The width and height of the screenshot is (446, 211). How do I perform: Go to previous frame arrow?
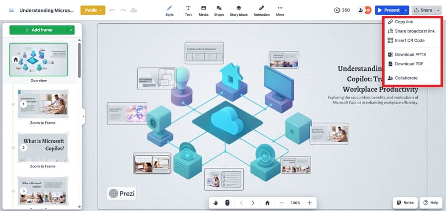pos(241,203)
